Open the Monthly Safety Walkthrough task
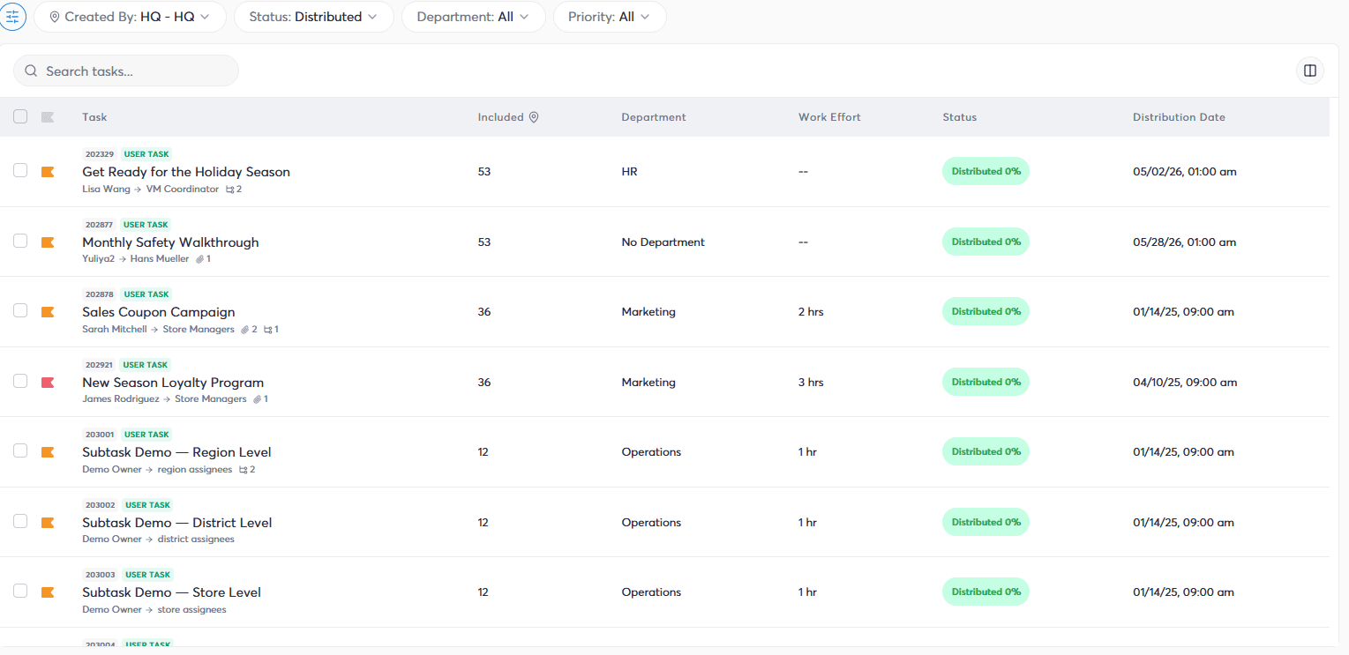Screen dimensions: 1349x655 click(x=170, y=242)
